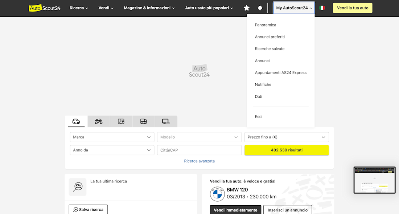Click Esci to log out
This screenshot has width=399, height=214.
pyautogui.click(x=259, y=117)
